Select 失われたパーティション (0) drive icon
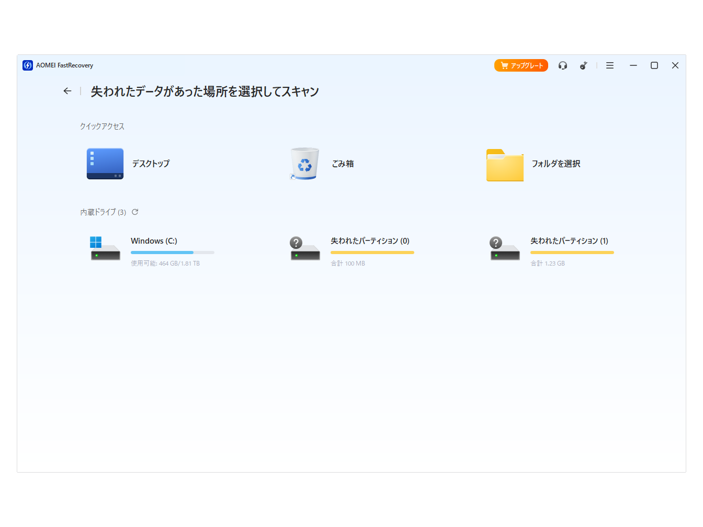Screen dimensions: 703x527 [x=305, y=248]
